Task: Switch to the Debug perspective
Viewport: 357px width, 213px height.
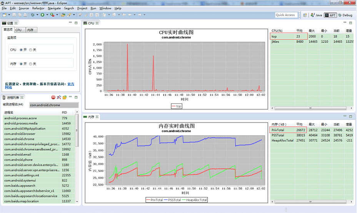Action: point(345,15)
